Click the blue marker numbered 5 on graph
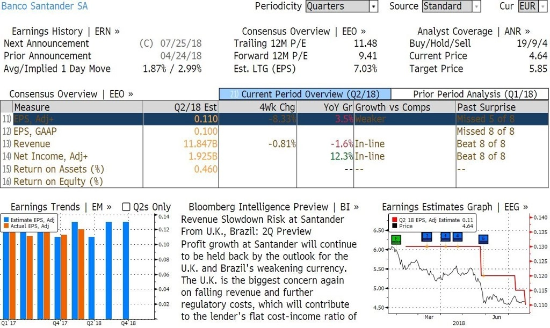Screen dimensions: 550x328 pos(483,239)
